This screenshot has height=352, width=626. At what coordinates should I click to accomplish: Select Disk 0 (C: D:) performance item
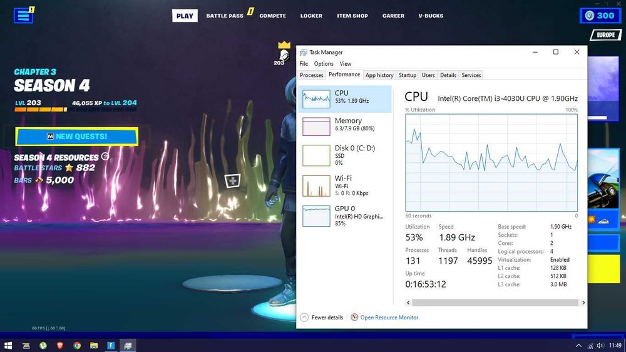point(344,155)
